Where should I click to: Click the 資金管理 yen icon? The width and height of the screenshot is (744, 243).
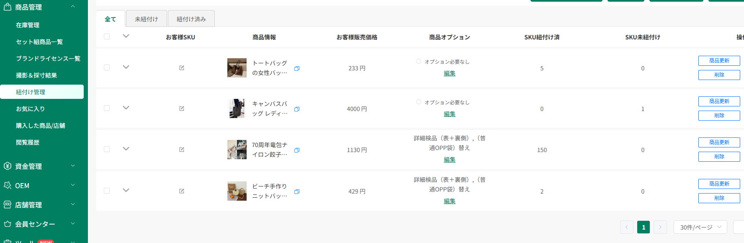tap(8, 166)
